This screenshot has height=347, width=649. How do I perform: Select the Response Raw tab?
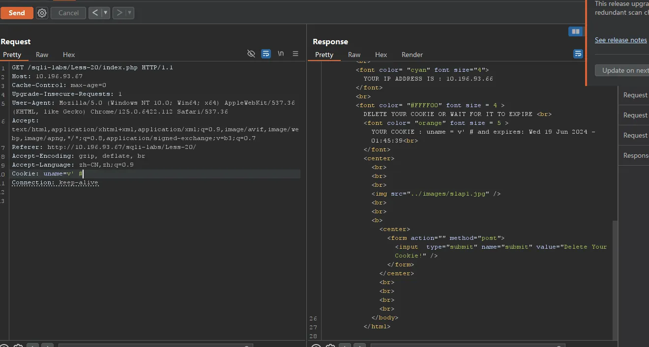tap(354, 55)
